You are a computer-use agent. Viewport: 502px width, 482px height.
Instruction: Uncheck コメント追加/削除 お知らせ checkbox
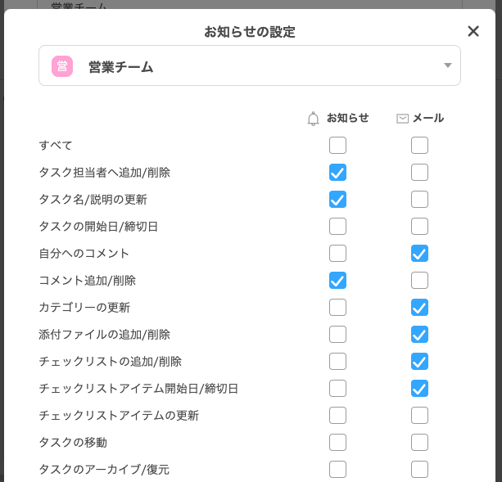click(x=337, y=280)
